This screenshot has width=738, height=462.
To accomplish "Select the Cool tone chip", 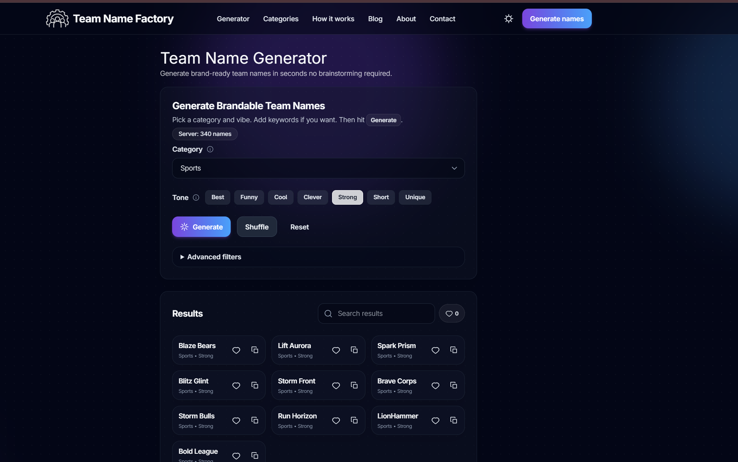I will (x=281, y=197).
